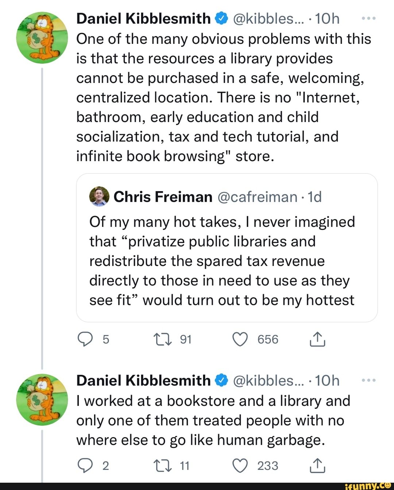Like the first tweet showing 656 likes
Image resolution: width=394 pixels, height=490 pixels.
pyautogui.click(x=240, y=339)
